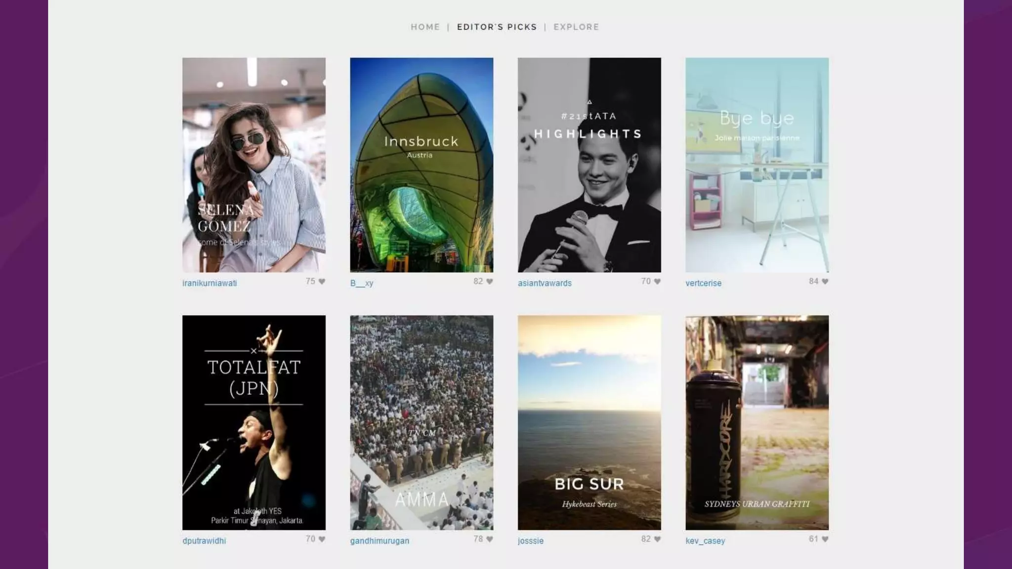Open the Big Sur Hykebeast Series cover
Viewport: 1012px width, 569px height.
coord(589,423)
